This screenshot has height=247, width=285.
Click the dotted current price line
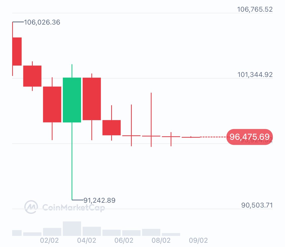tap(213, 137)
